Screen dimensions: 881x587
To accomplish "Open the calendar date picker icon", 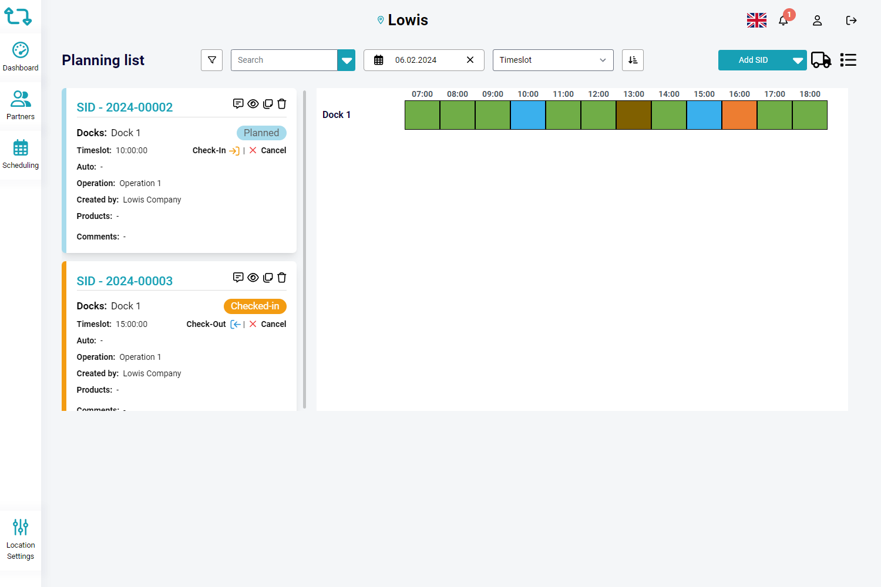I will (x=379, y=60).
